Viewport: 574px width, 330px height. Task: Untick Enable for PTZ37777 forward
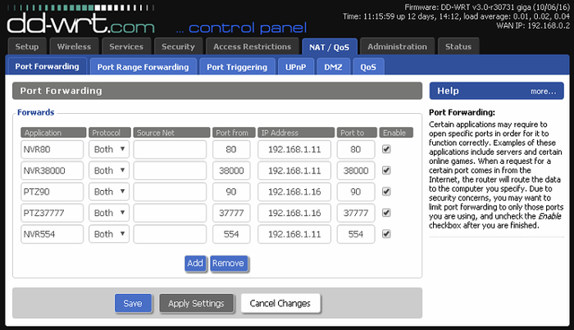[x=386, y=213]
